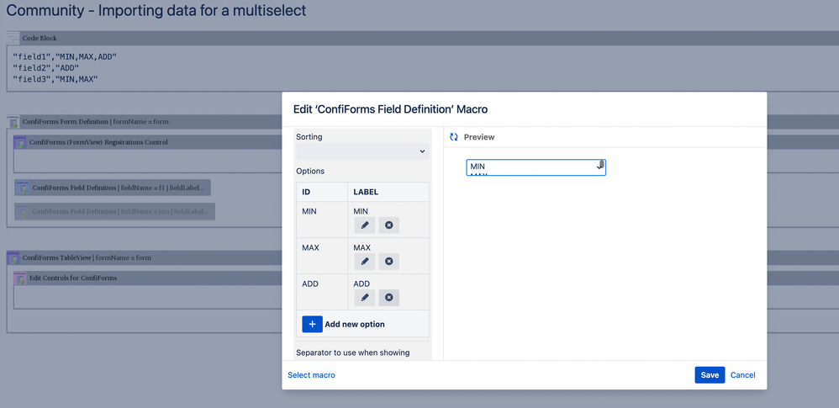Delete the MIN option
This screenshot has height=408, width=839.
point(389,225)
